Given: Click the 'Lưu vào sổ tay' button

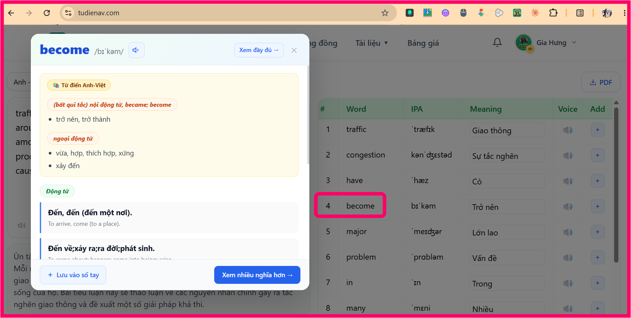Looking at the screenshot, I should pyautogui.click(x=73, y=275).
